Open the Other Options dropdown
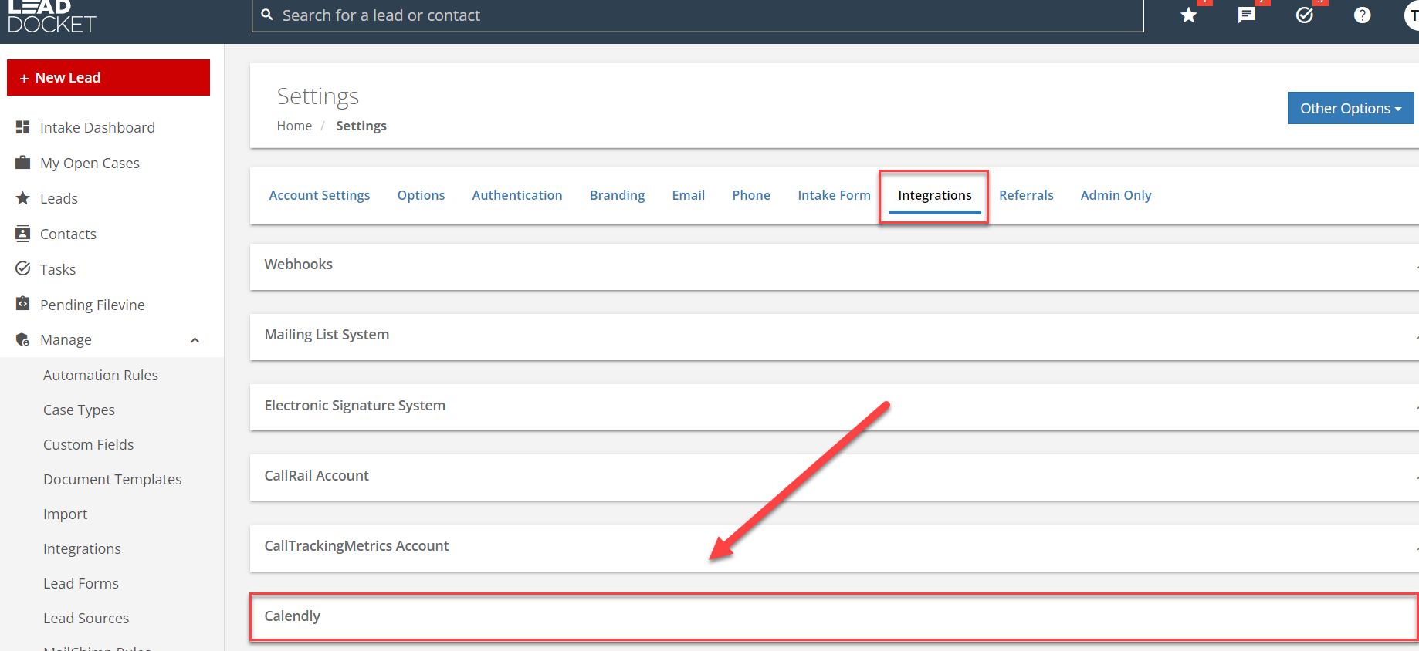Viewport: 1419px width, 651px height. [1350, 109]
